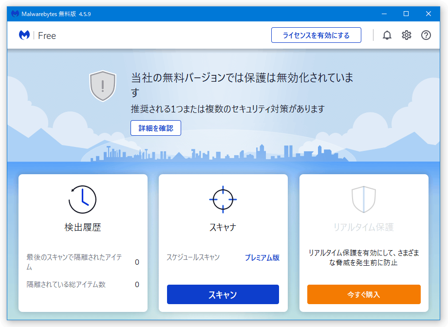Close the Malwarebytes window
The width and height of the screenshot is (448, 327).
429,14
